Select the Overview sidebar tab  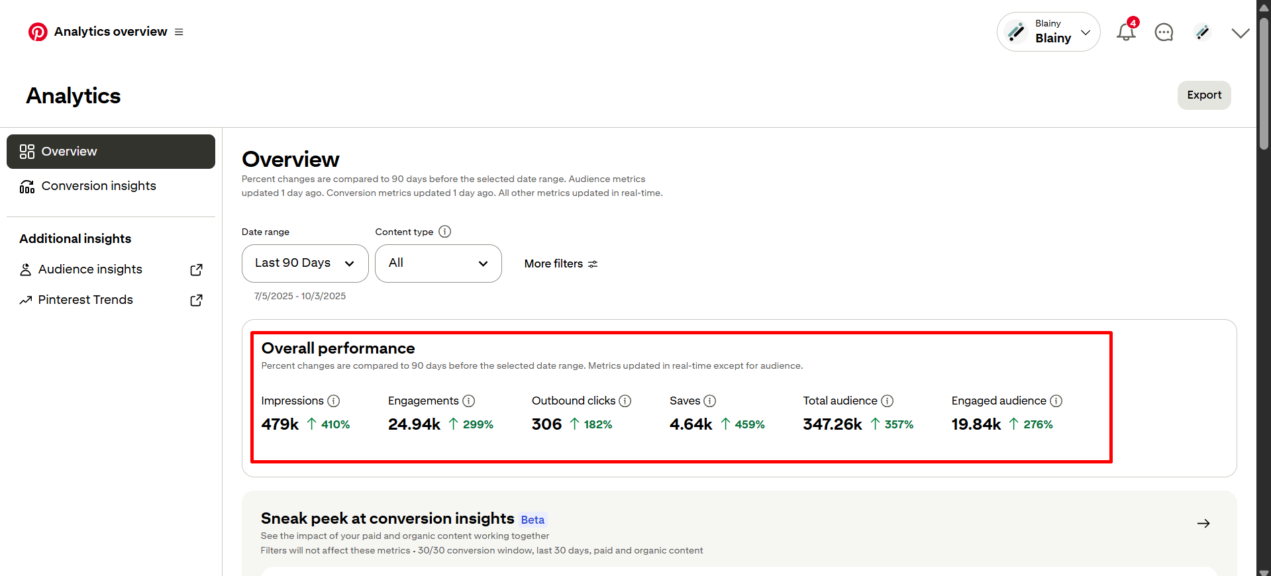[x=111, y=152]
